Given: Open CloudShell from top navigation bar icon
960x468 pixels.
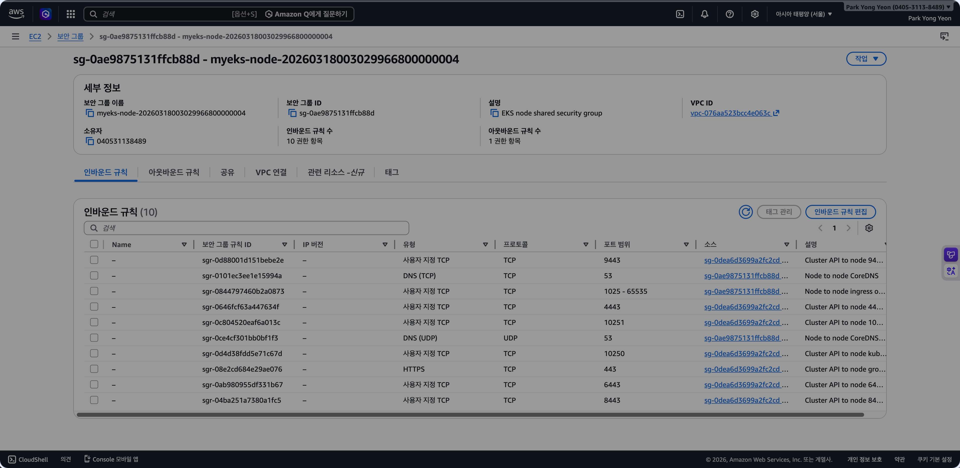Looking at the screenshot, I should click(x=680, y=14).
